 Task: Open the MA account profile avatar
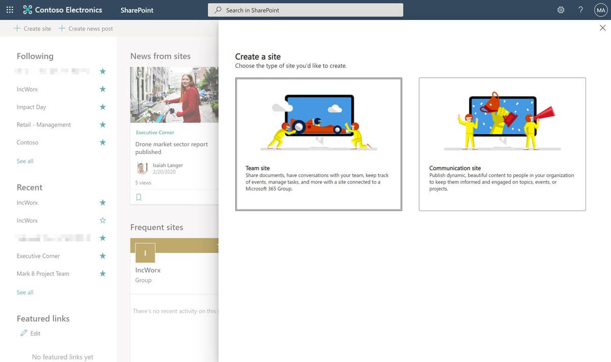[600, 10]
